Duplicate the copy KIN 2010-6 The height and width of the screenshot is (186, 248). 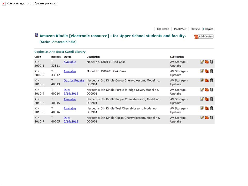coord(207,108)
